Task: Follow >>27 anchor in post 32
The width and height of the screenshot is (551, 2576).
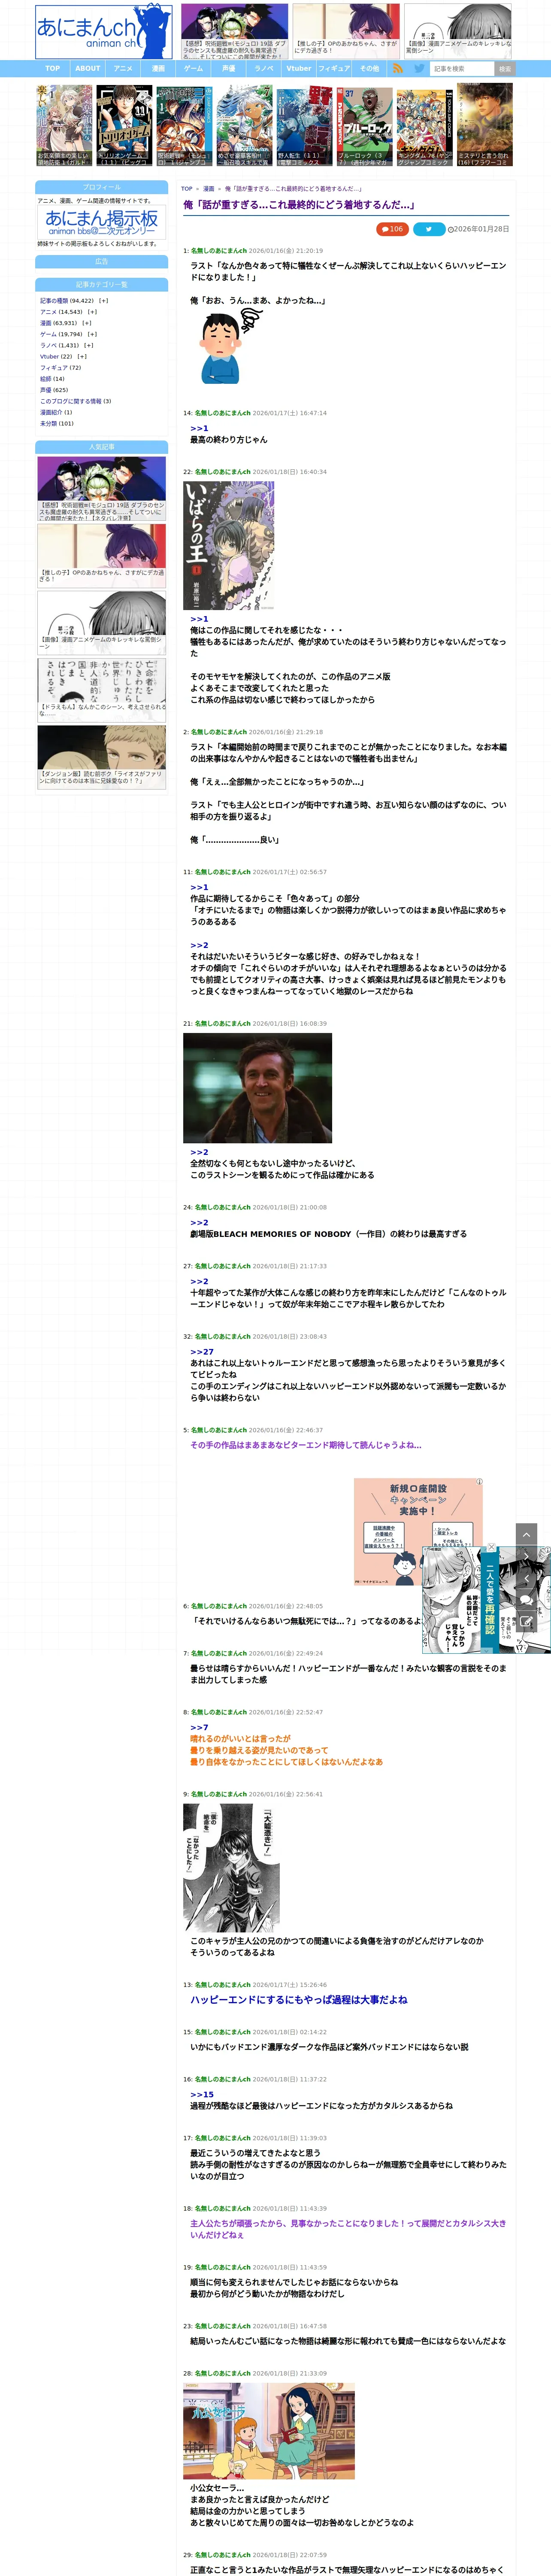Action: point(202,1351)
